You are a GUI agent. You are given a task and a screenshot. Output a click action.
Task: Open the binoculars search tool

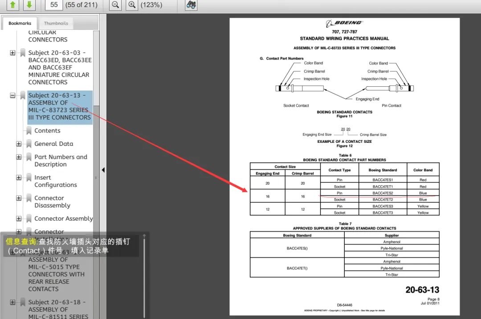point(191,5)
